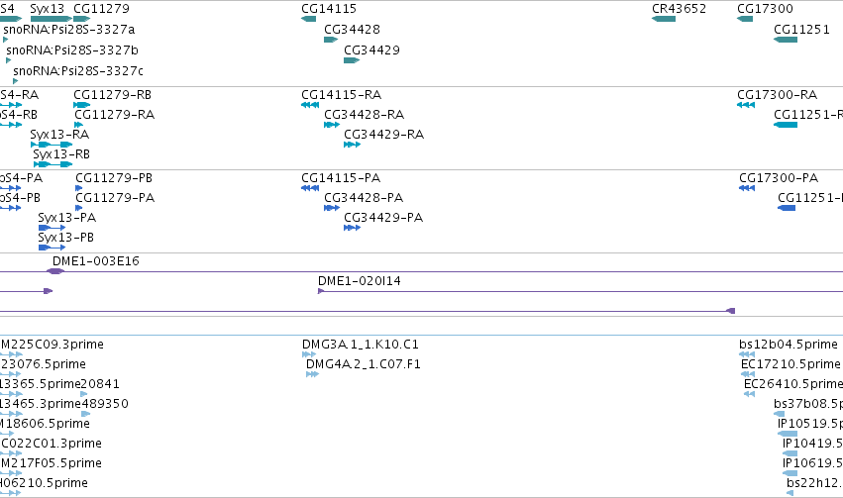Click the 489350 EST label

point(105,404)
